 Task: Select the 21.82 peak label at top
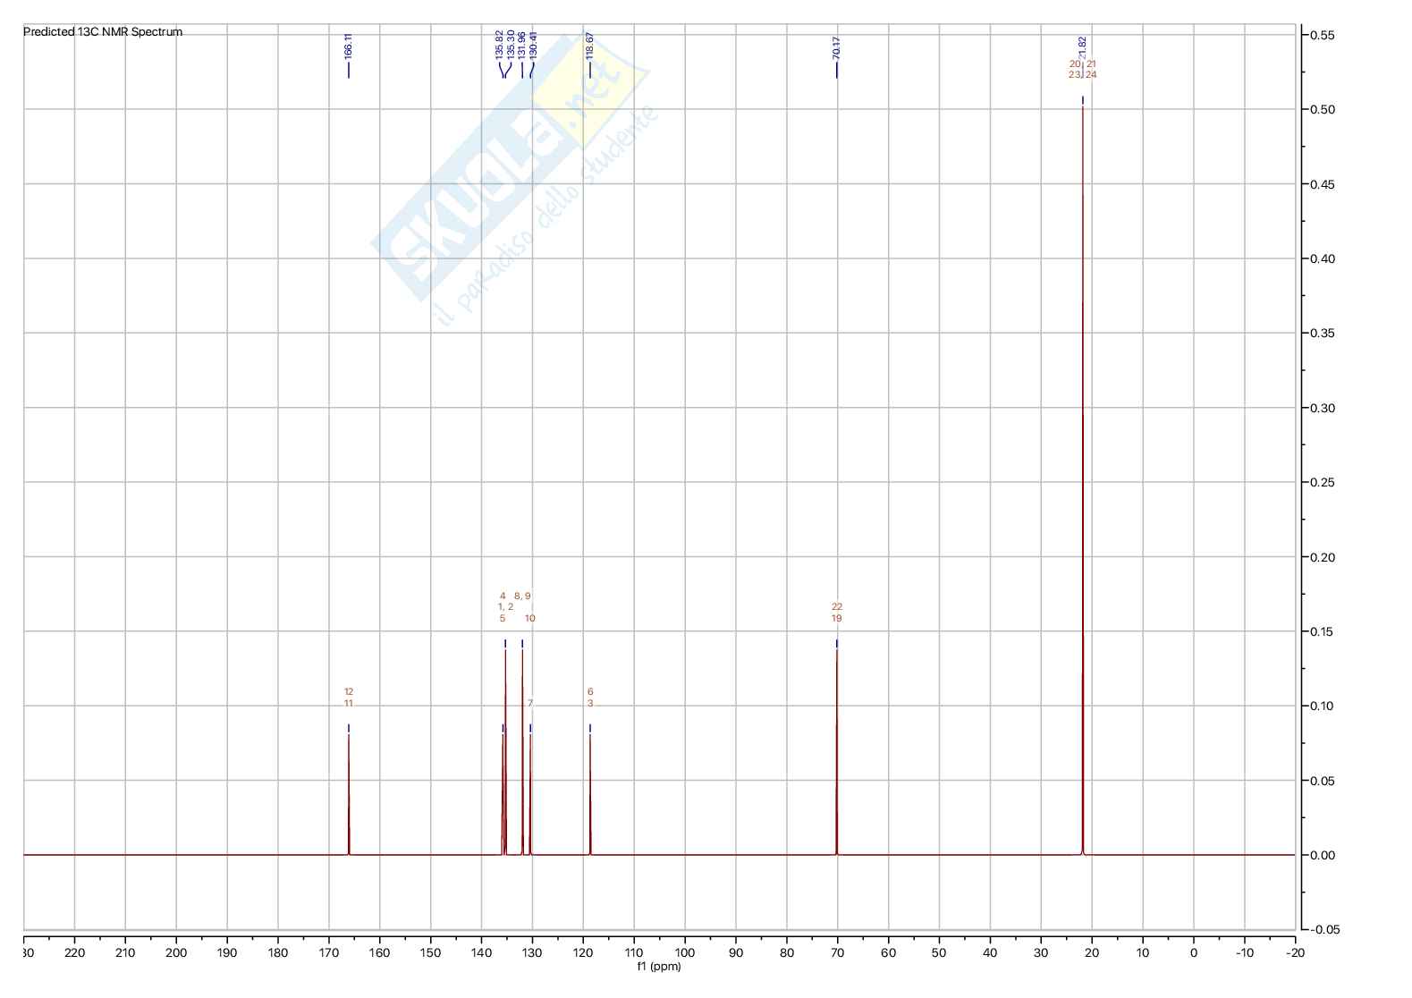(x=1083, y=47)
